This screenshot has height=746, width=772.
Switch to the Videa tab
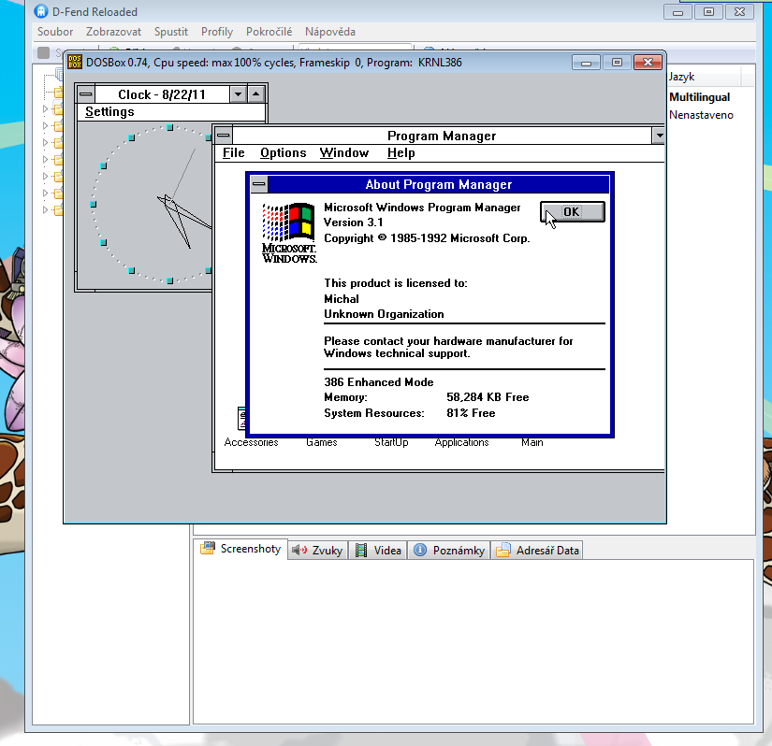(378, 551)
